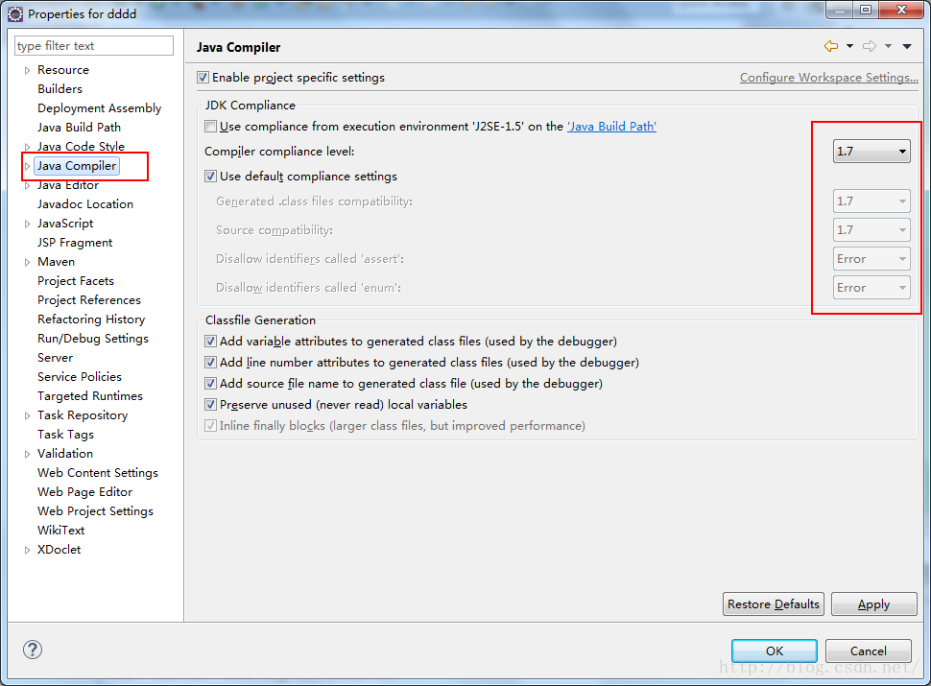Expand the Task Repository node

pyautogui.click(x=27, y=415)
